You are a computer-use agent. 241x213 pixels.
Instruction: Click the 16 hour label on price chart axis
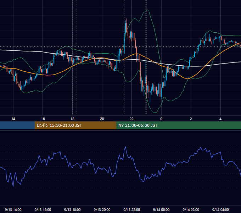(x=43, y=119)
